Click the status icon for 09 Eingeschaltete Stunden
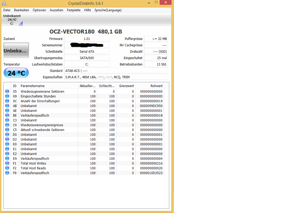The height and width of the screenshot is (213, 306). [7, 96]
